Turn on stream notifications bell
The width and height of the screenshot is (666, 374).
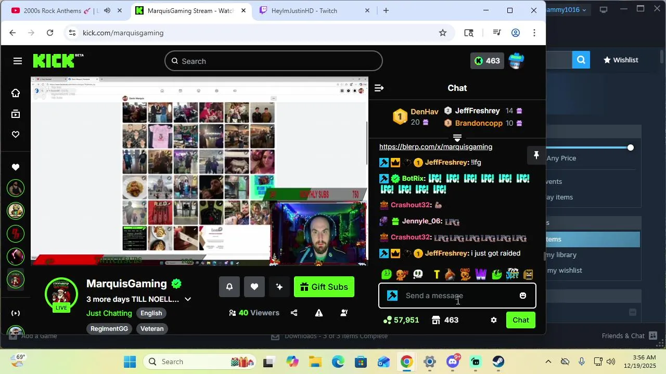tap(229, 287)
